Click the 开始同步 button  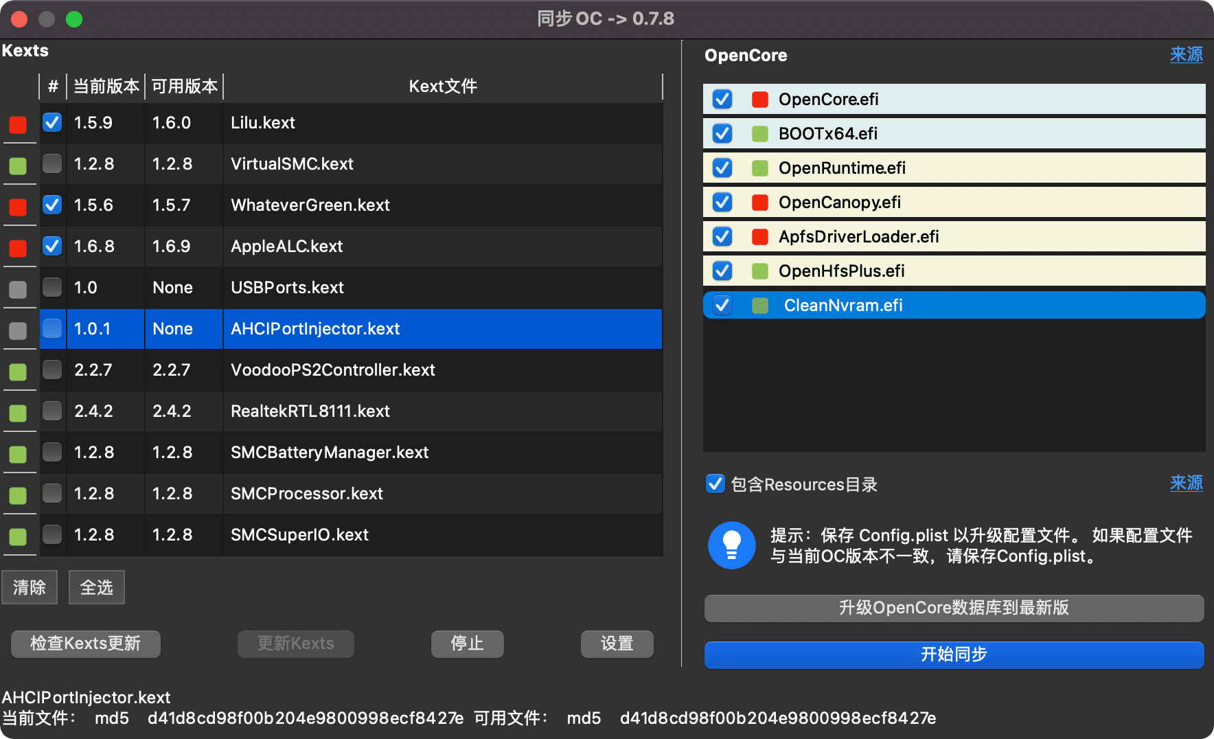click(954, 655)
